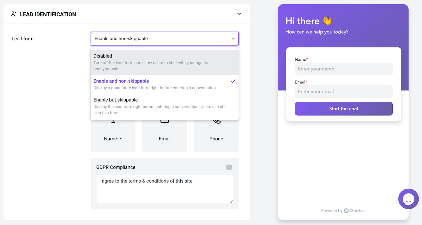422x225 pixels.
Task: Click the Start the chat button
Action: (x=344, y=109)
